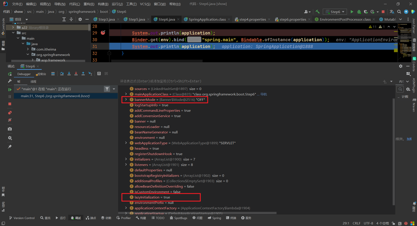This screenshot has width=417, height=226.
Task: Go to next highlighted error arrow in editor
Action: [395, 27]
